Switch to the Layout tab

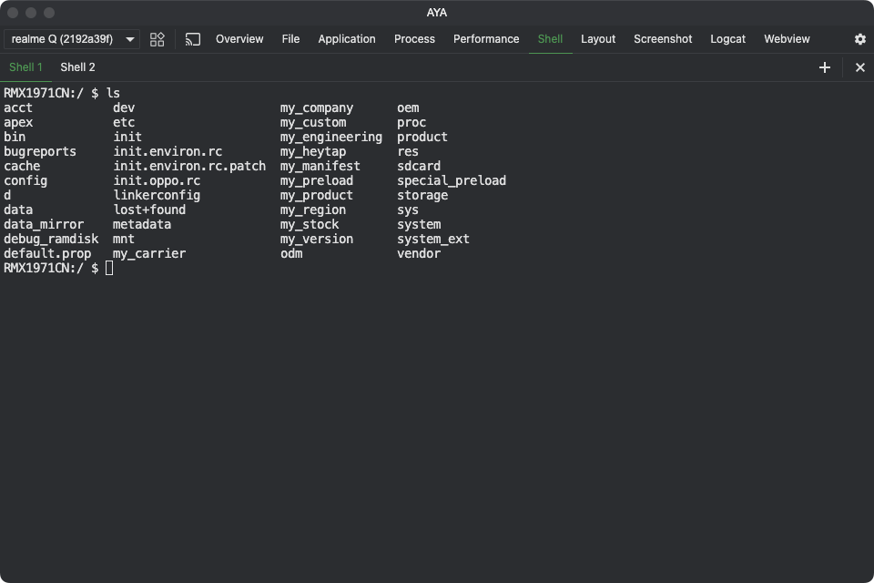(598, 39)
